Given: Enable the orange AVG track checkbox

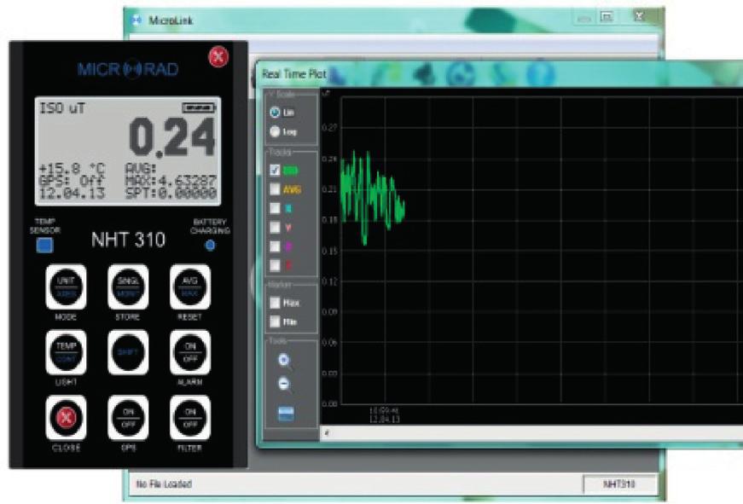Looking at the screenshot, I should tap(275, 189).
